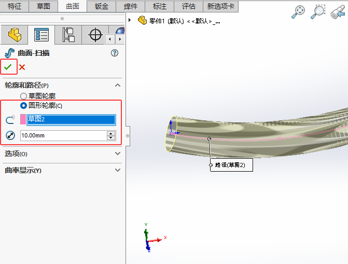Switch to the PropertyManager tab icon
This screenshot has width=348, height=264.
point(41,35)
